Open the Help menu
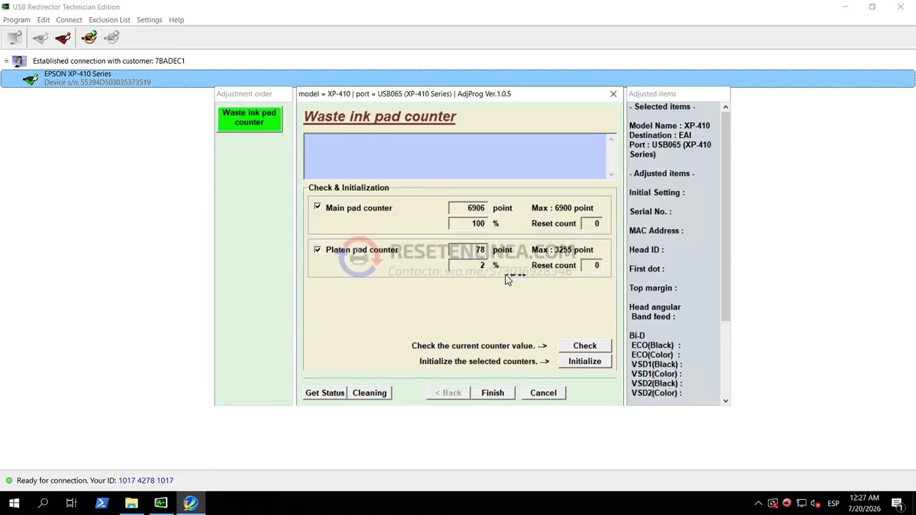Image resolution: width=916 pixels, height=515 pixels. click(x=176, y=20)
